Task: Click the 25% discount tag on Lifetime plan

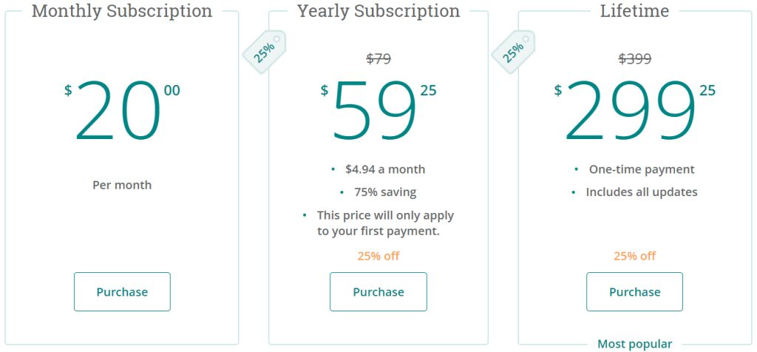Action: (x=514, y=53)
